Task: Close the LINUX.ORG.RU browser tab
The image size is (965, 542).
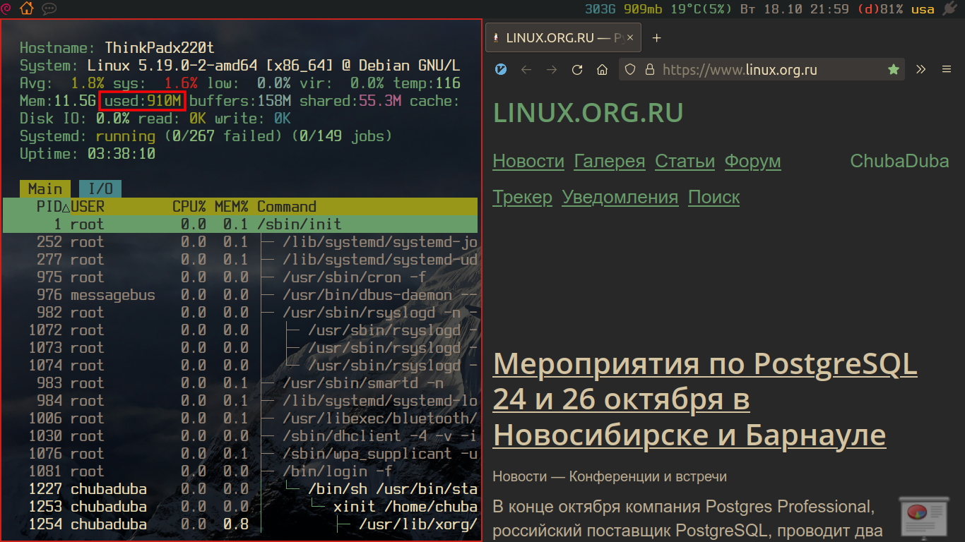Action: pos(630,38)
